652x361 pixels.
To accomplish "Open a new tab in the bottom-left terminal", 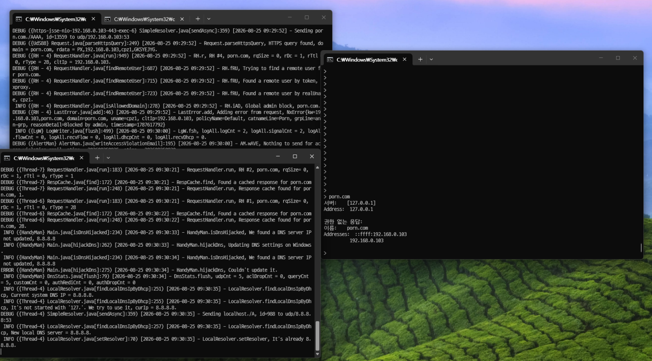I will click(97, 158).
